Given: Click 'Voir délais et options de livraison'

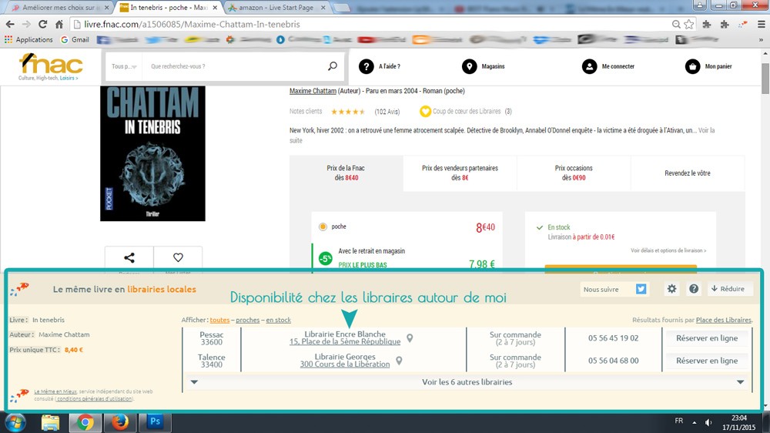Looking at the screenshot, I should pos(668,250).
